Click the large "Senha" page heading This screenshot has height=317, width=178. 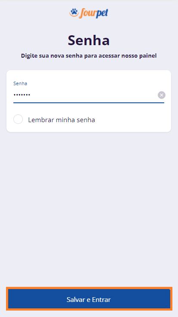point(89,40)
